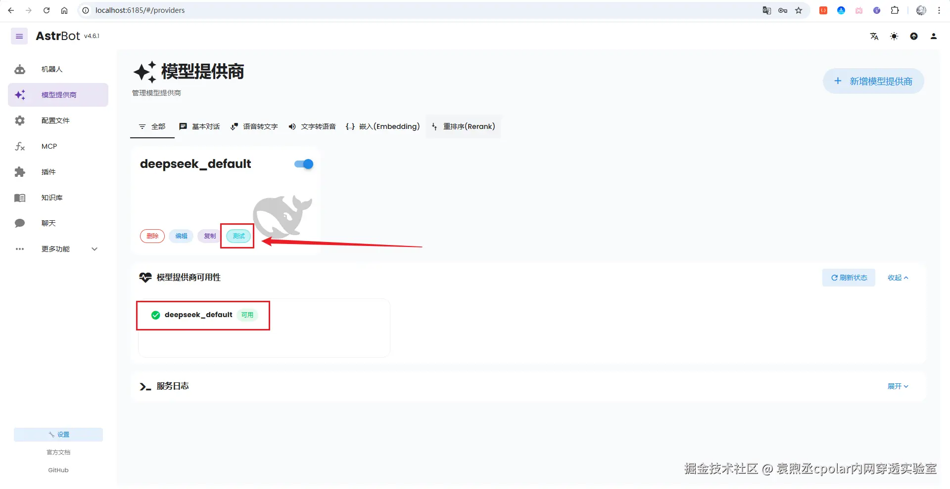Viewport: 950px width, 489px height.
Task: Click the three-dot 更多功能 icon
Action: click(20, 249)
